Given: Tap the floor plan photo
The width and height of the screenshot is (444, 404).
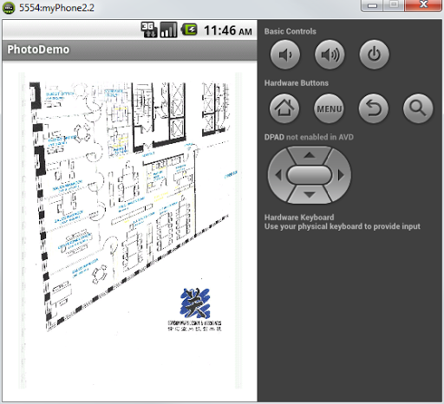Looking at the screenshot, I should tap(130, 231).
